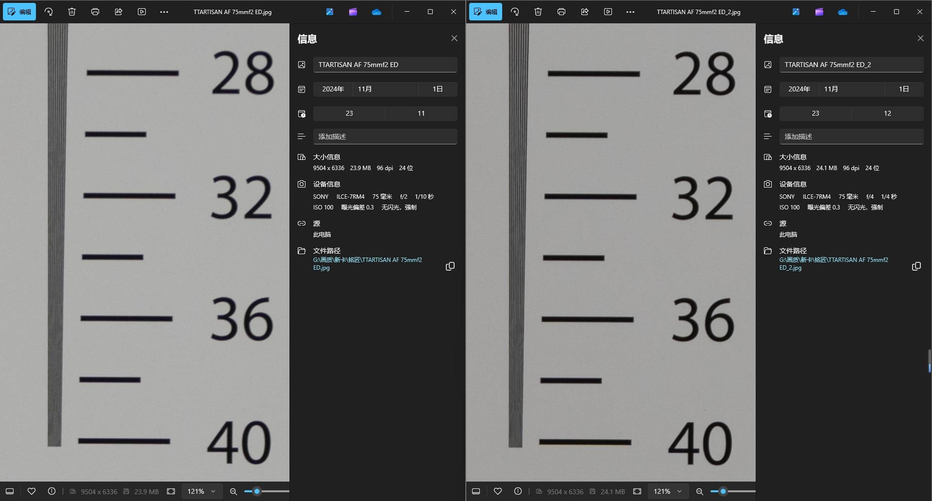The image size is (932, 501).
Task: Open the 11月 month picker in left panel
Action: click(385, 89)
